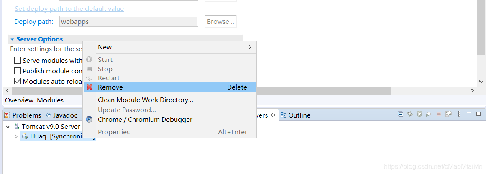This screenshot has width=486, height=174.
Task: Enable the Serve modules checkbox
Action: point(18,61)
